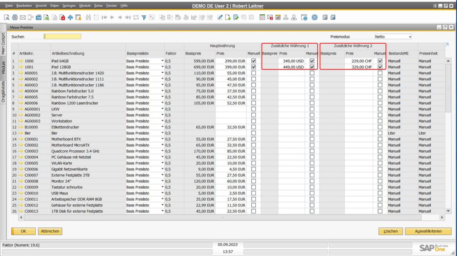
Task: Click the green calendar toolbar icon
Action: pyautogui.click(x=262, y=17)
